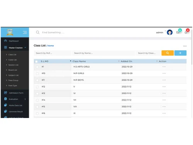
Task: Collapse the Master Creation chevron
Action: coord(25,48)
